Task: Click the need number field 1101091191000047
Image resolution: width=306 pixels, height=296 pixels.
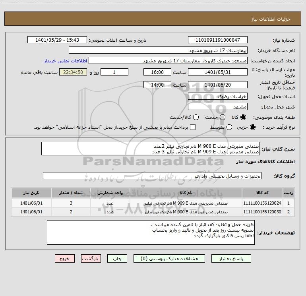Action: pos(218,40)
